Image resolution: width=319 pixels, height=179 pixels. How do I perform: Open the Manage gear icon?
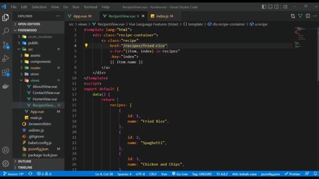[x=5, y=164]
